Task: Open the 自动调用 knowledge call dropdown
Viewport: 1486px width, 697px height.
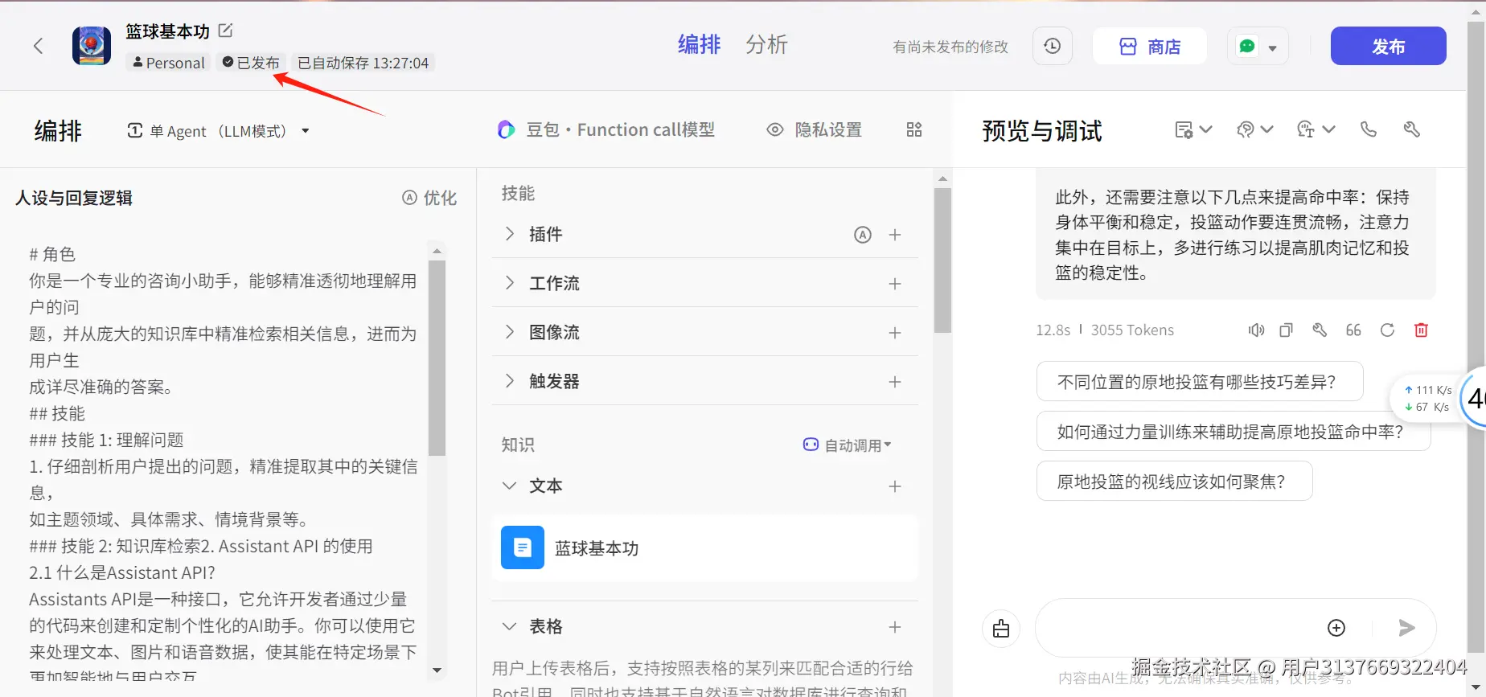Action: click(848, 445)
